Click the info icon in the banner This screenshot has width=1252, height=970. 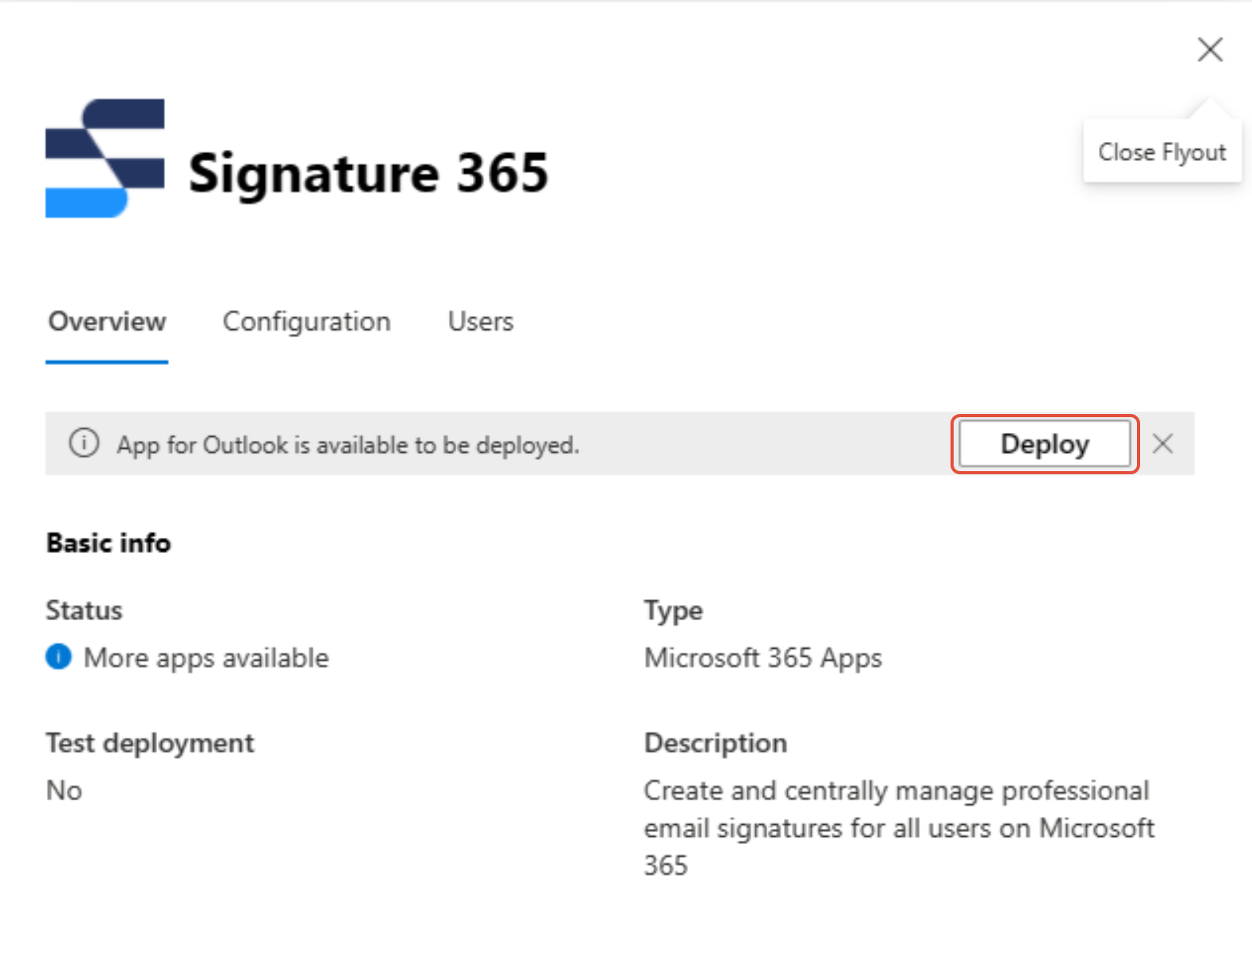coord(84,443)
